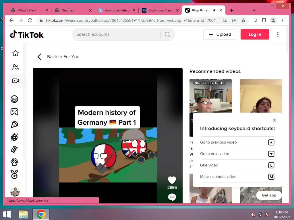Click the browser back arrow

(11, 20)
